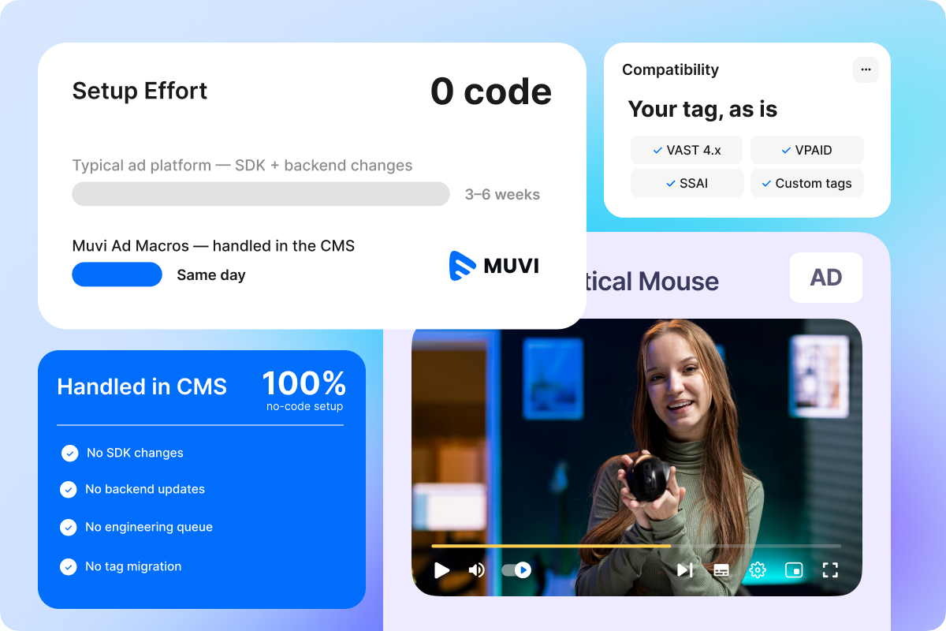Image resolution: width=946 pixels, height=631 pixels.
Task: Click the 100% no-code setup figure
Action: (304, 390)
